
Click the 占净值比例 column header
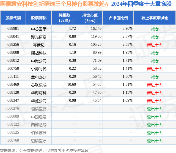[x=118, y=18]
